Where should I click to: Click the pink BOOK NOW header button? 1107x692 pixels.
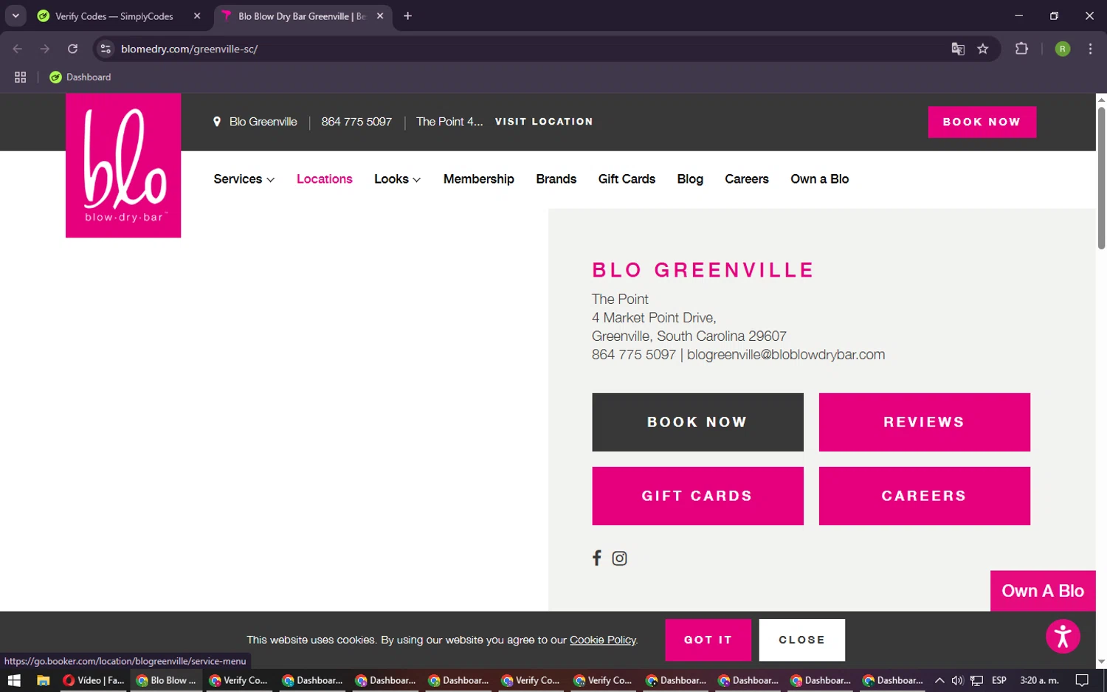(x=982, y=122)
